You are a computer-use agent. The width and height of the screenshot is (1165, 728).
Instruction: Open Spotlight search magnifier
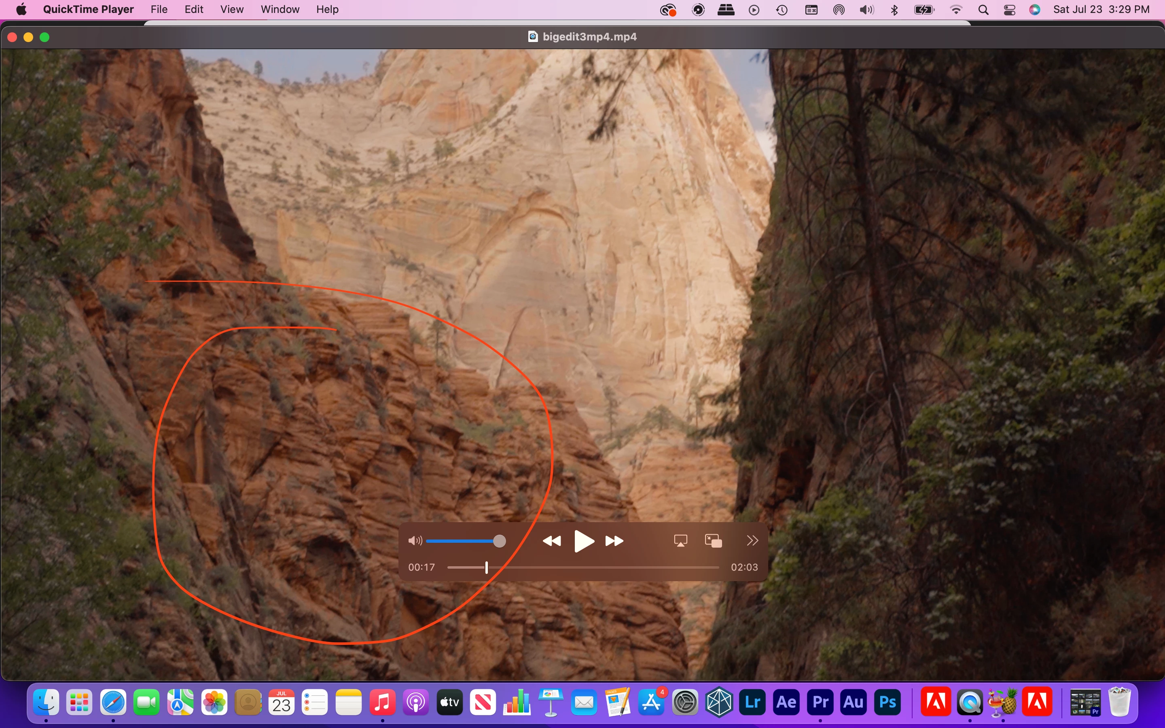point(983,10)
